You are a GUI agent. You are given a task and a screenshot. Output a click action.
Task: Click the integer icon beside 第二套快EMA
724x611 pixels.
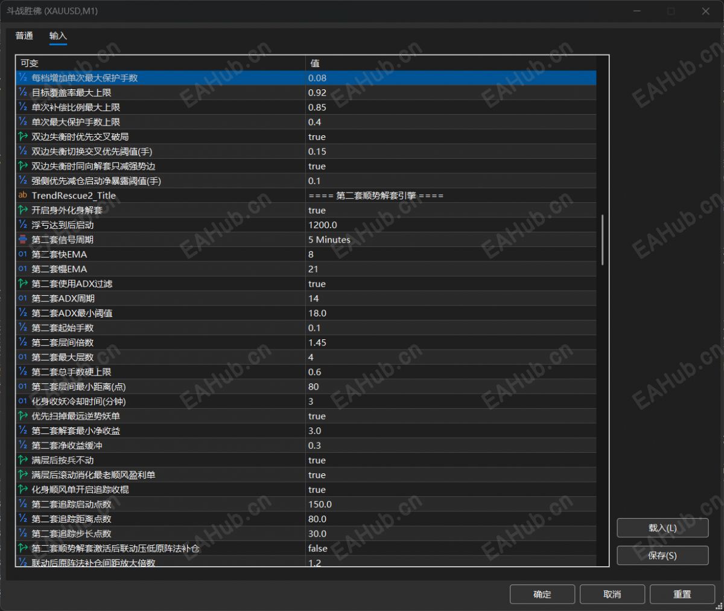coord(23,254)
